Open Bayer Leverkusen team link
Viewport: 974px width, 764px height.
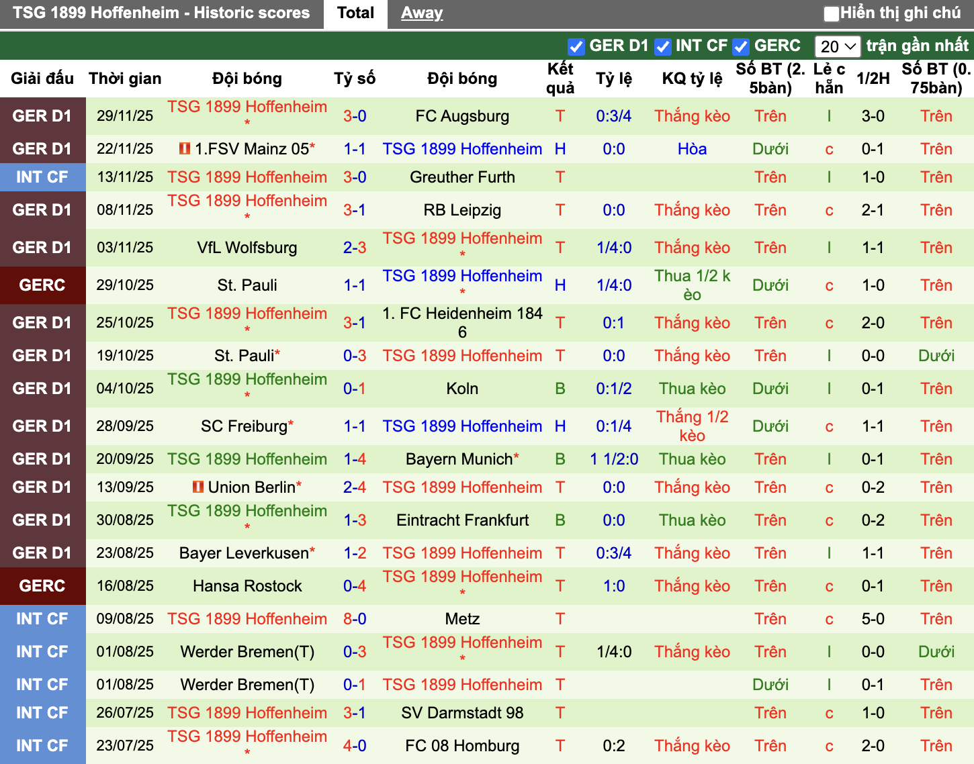[x=244, y=553]
